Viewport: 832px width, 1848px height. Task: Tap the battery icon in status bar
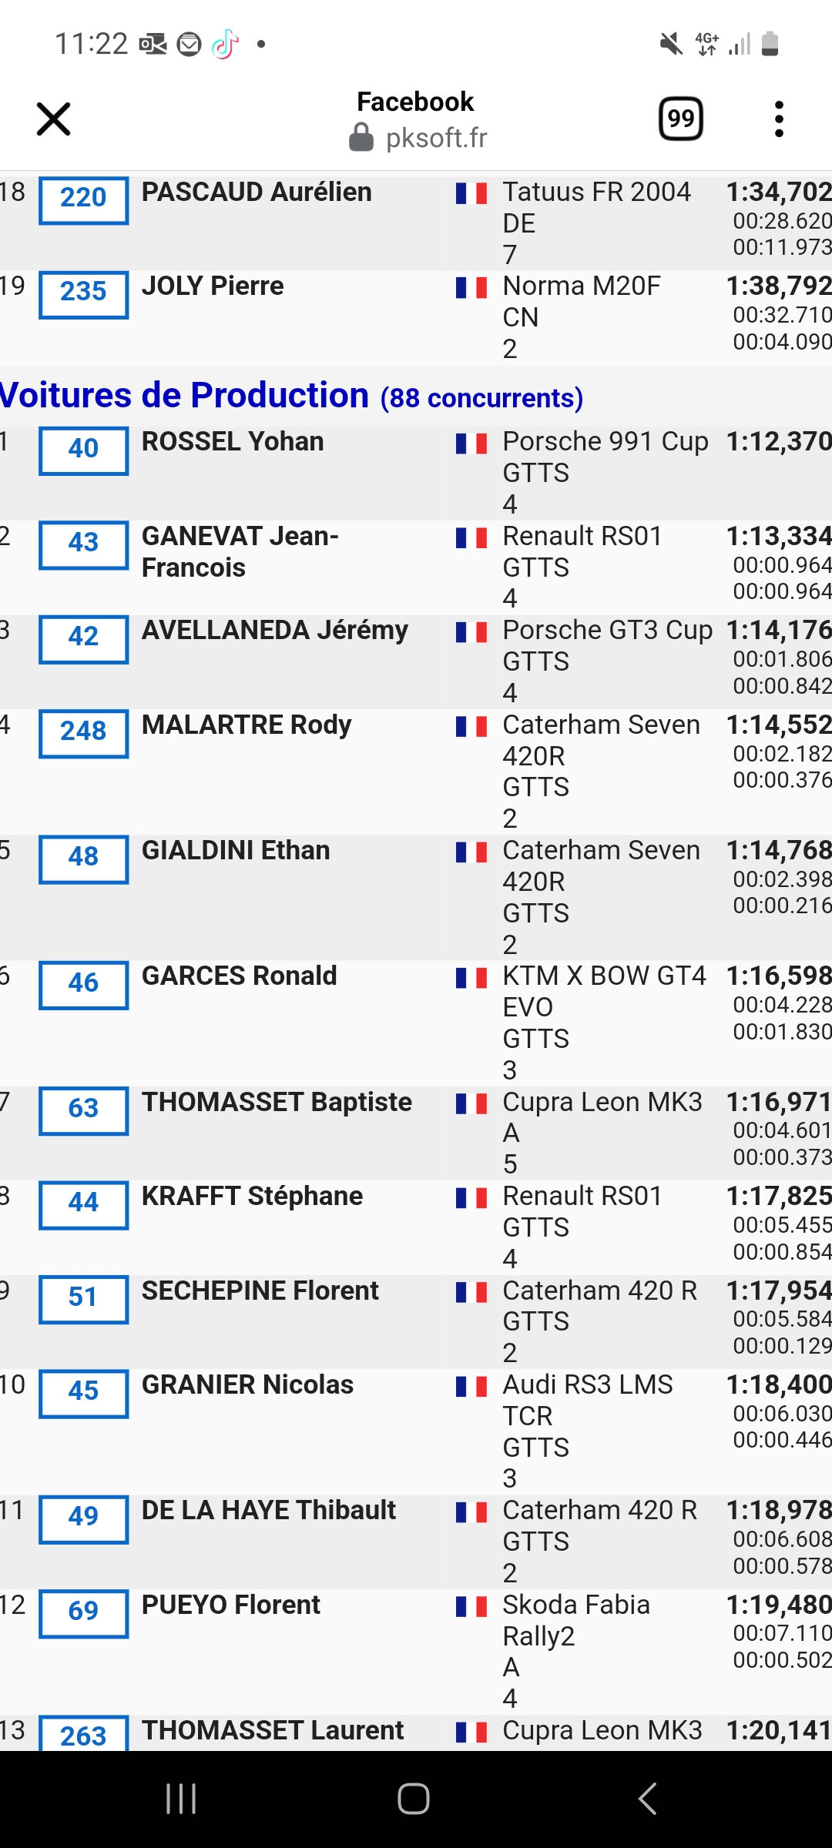pos(770,44)
